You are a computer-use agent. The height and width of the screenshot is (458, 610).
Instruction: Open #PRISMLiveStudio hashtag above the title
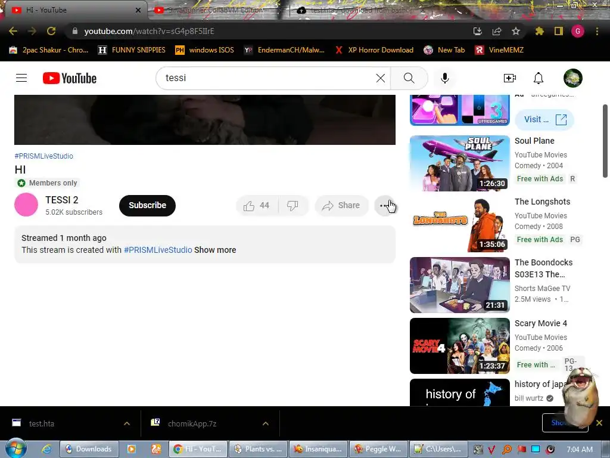click(x=44, y=156)
